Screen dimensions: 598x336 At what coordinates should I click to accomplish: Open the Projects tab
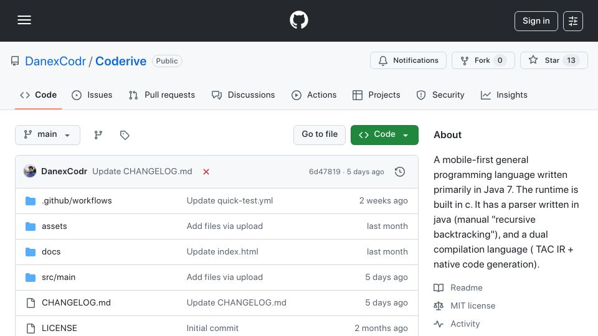coord(376,95)
